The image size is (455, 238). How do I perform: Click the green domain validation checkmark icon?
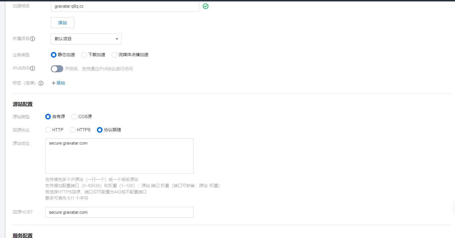pyautogui.click(x=206, y=6)
